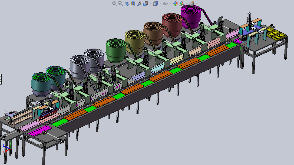This screenshot has width=294, height=165.
Task: Select the dark green vibratory bowl feeder
Action: pyautogui.click(x=116, y=50)
